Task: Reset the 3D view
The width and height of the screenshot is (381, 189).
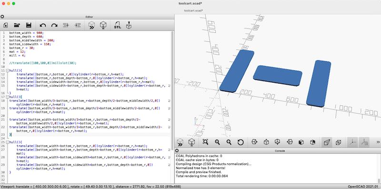Action: point(241,142)
